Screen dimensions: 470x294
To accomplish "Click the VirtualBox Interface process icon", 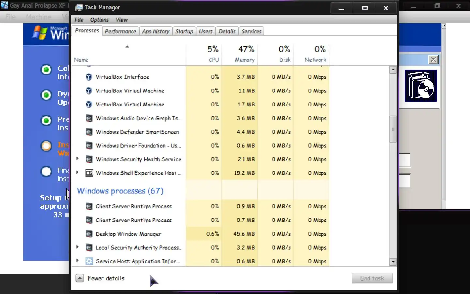I will [89, 77].
